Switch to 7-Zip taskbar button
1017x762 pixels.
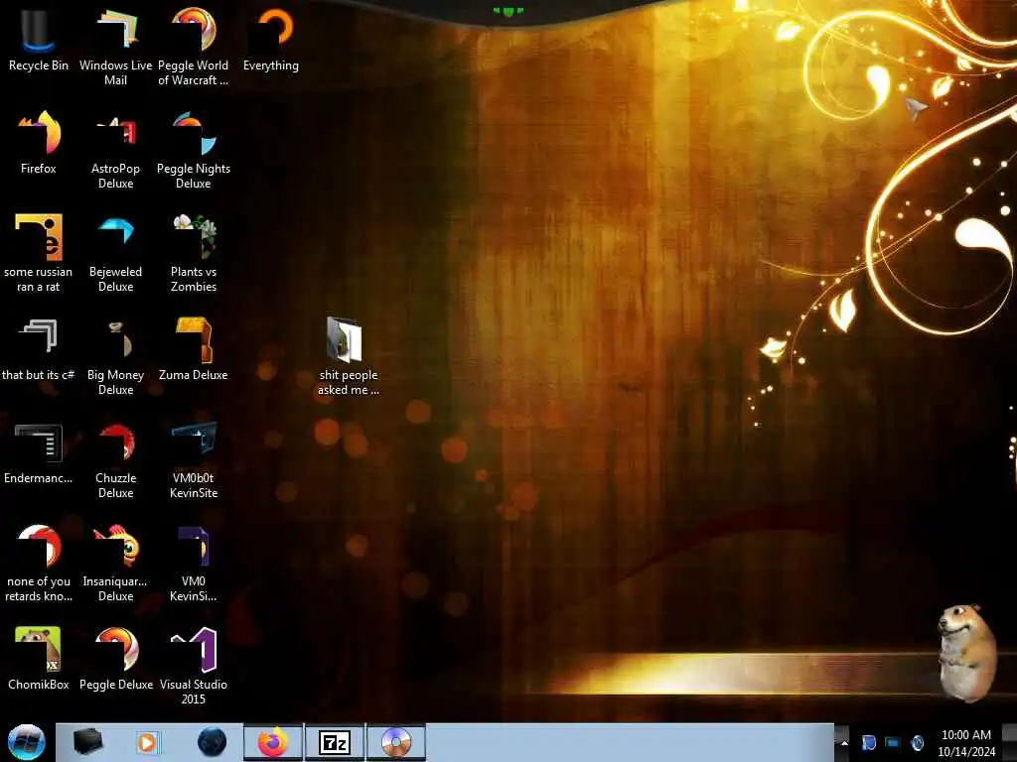335,742
